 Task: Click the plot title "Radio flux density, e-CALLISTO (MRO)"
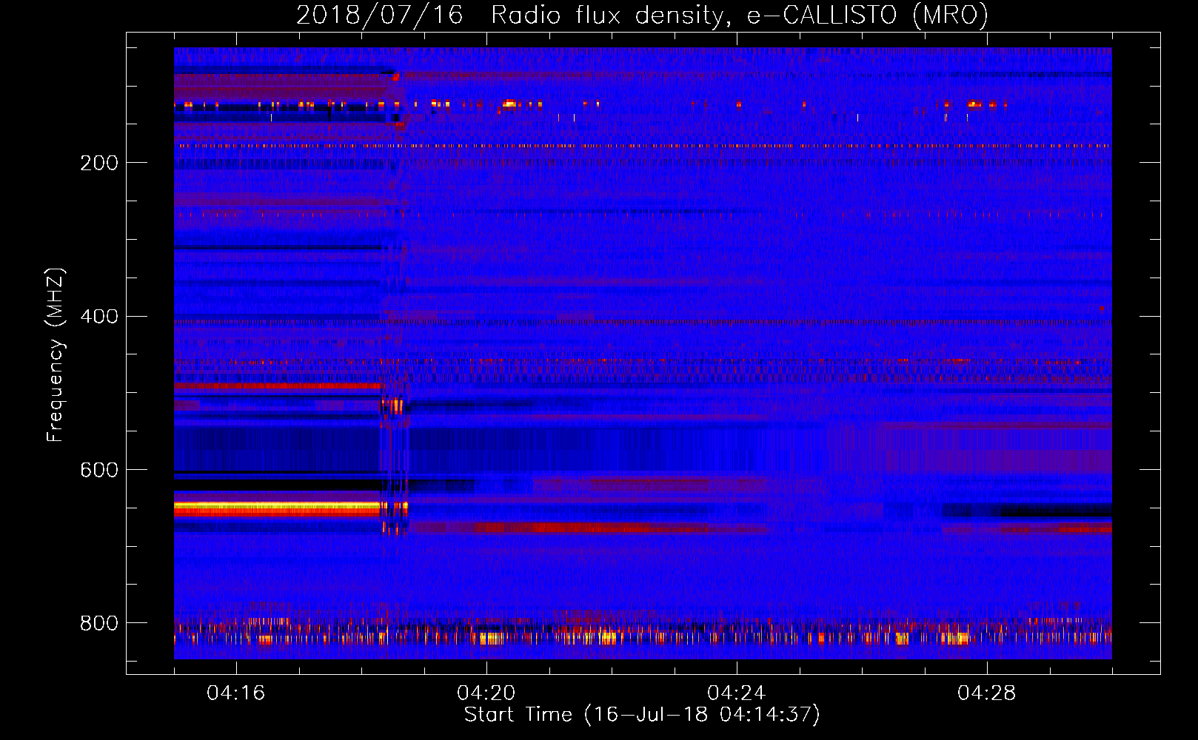[x=739, y=15]
